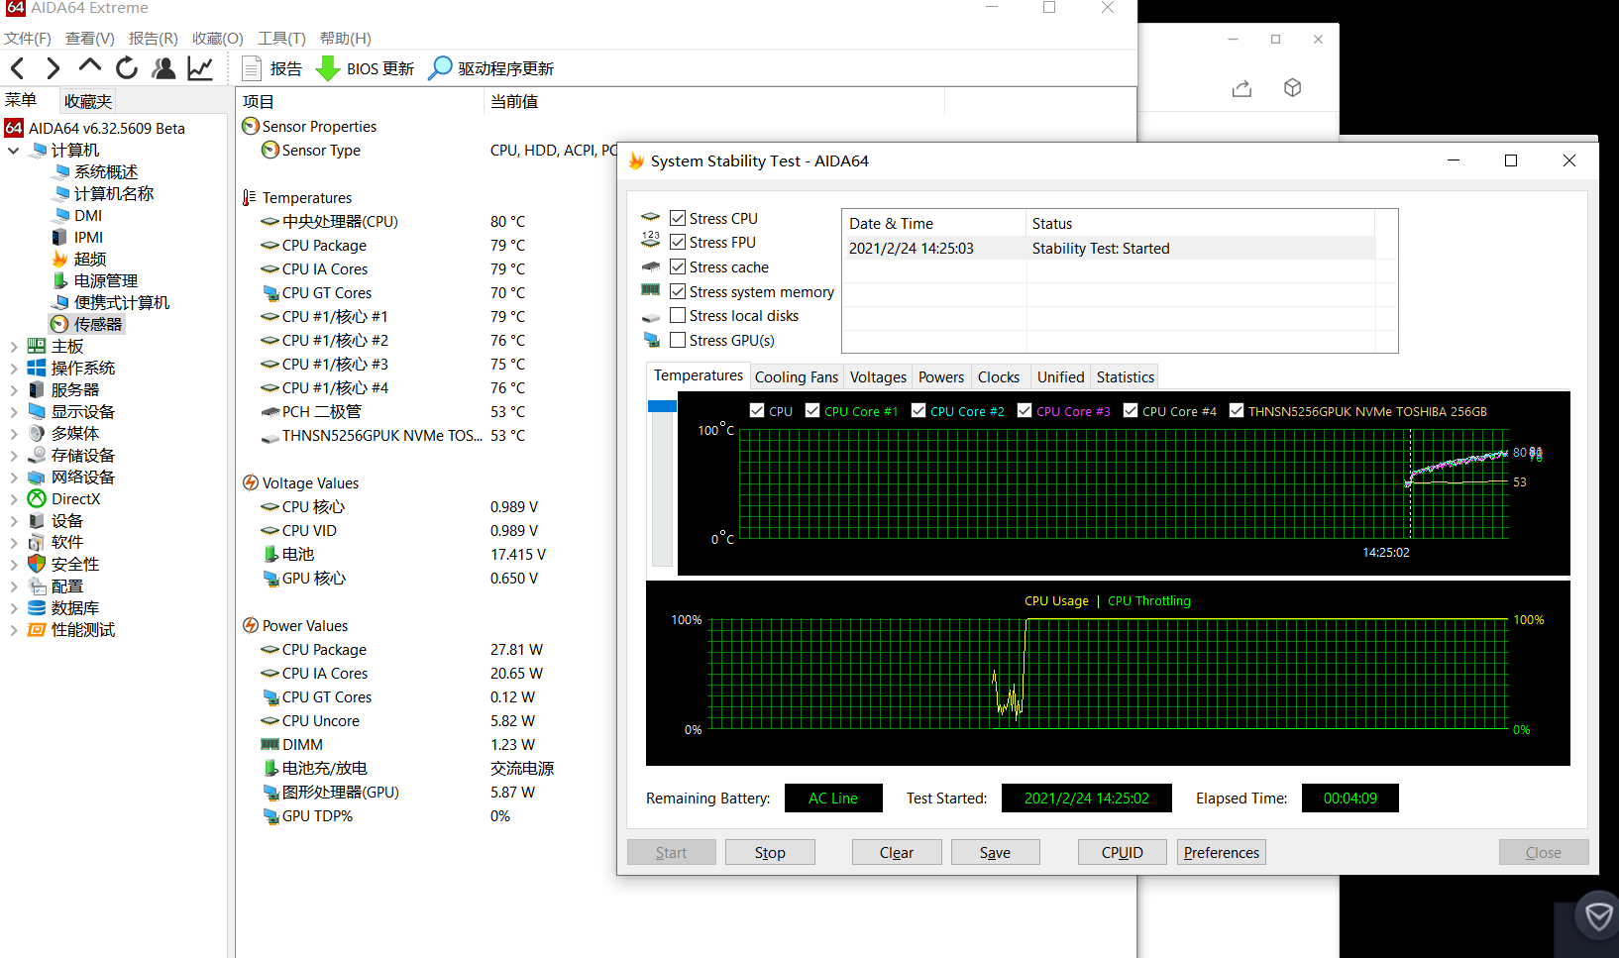Click the Stability Test: Started log row
1619x958 pixels.
point(1110,248)
